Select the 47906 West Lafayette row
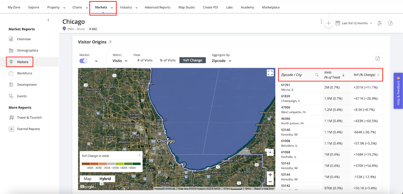 [330, 110]
